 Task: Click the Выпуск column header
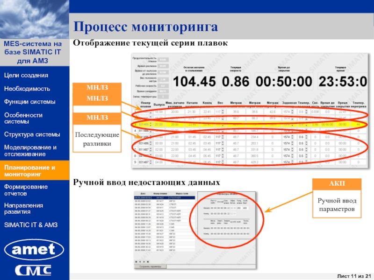point(159,105)
